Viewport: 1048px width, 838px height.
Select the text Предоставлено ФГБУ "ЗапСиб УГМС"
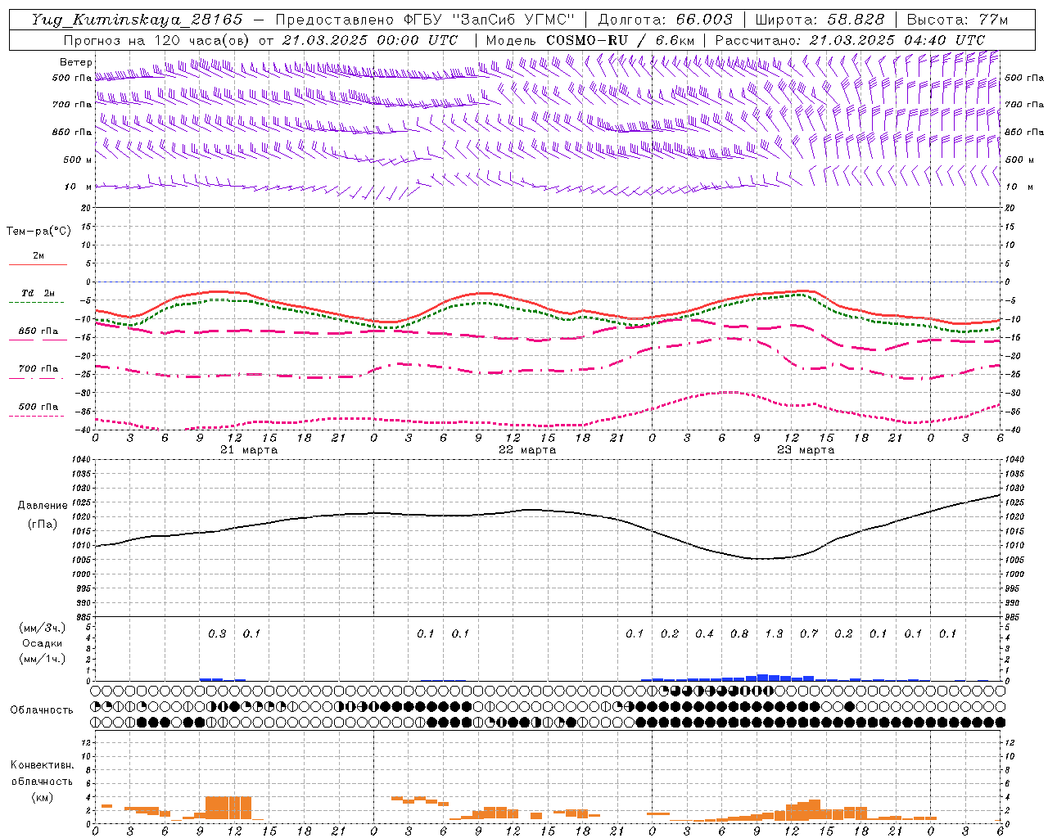tap(425, 20)
